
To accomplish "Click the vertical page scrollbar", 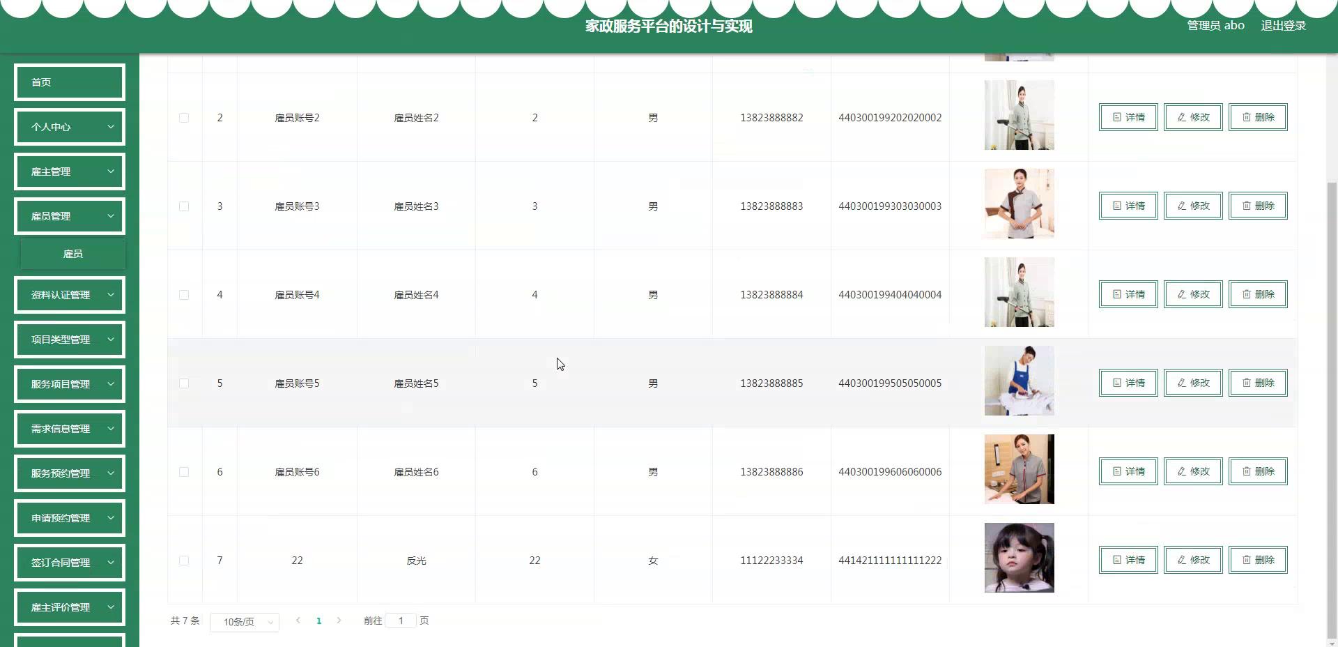I will pos(1332,410).
